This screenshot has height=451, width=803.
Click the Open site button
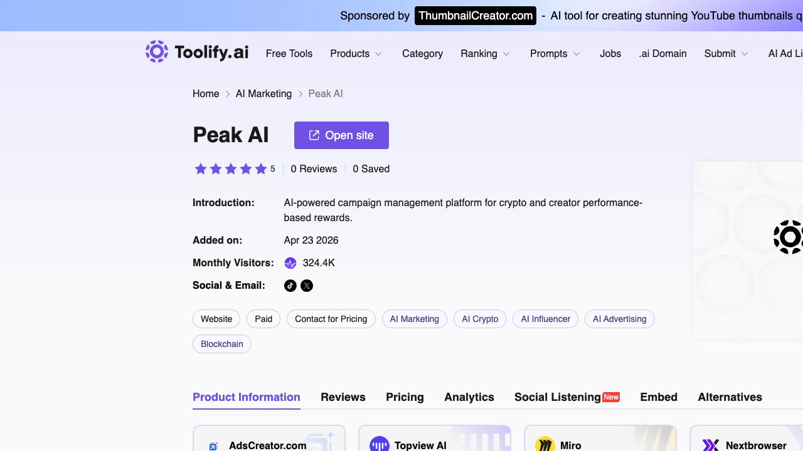click(341, 135)
